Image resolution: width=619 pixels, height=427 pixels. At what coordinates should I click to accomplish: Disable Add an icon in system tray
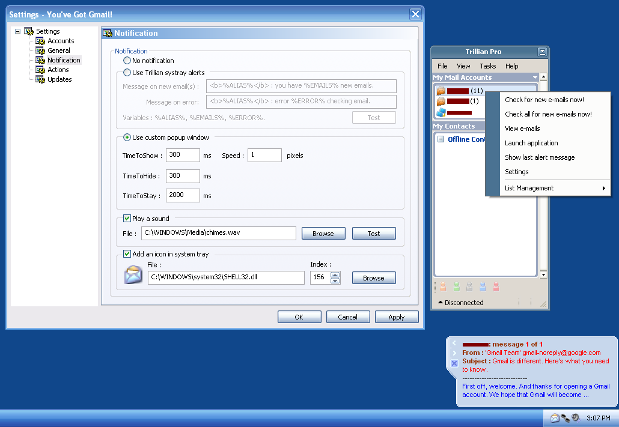point(127,254)
